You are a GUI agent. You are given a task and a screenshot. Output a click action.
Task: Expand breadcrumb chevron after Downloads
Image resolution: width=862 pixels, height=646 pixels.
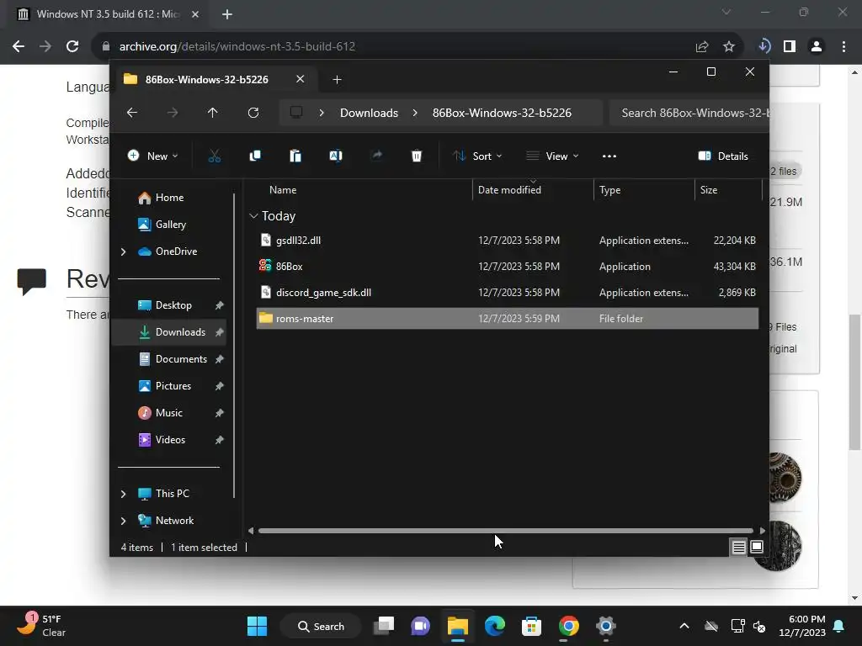tap(415, 113)
